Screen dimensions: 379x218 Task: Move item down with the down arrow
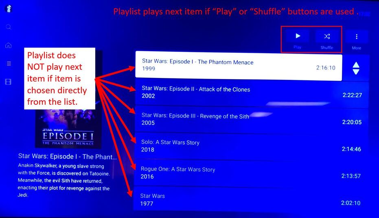(356, 71)
